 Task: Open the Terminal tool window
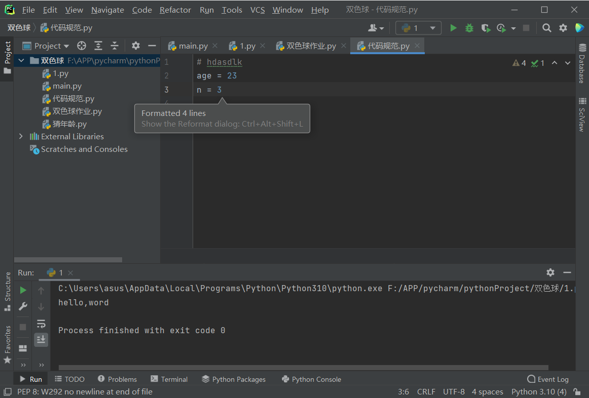(x=169, y=379)
